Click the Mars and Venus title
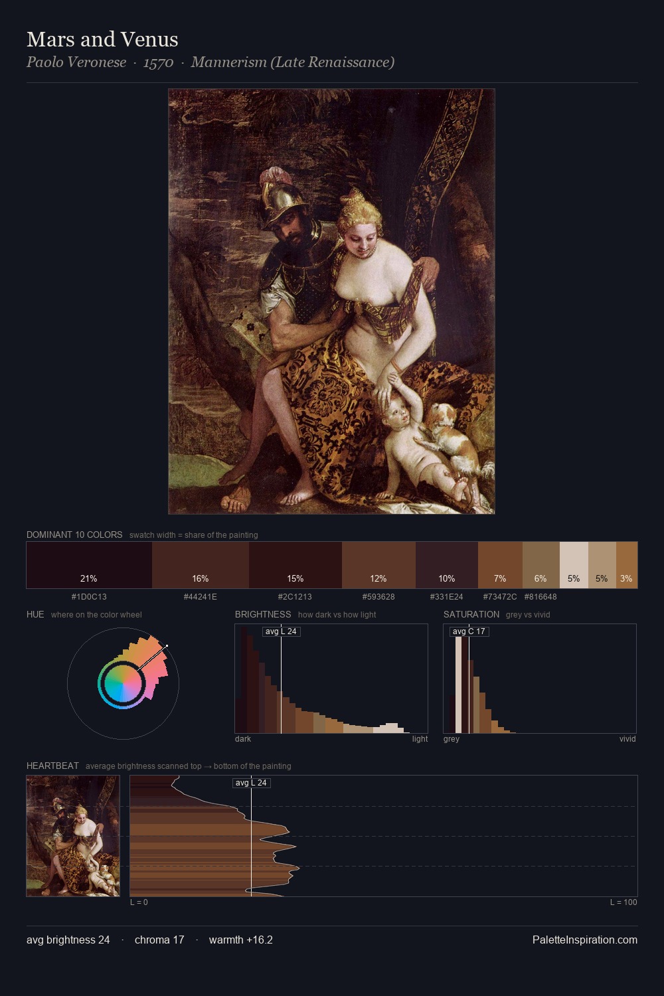The width and height of the screenshot is (664, 996). click(x=102, y=39)
